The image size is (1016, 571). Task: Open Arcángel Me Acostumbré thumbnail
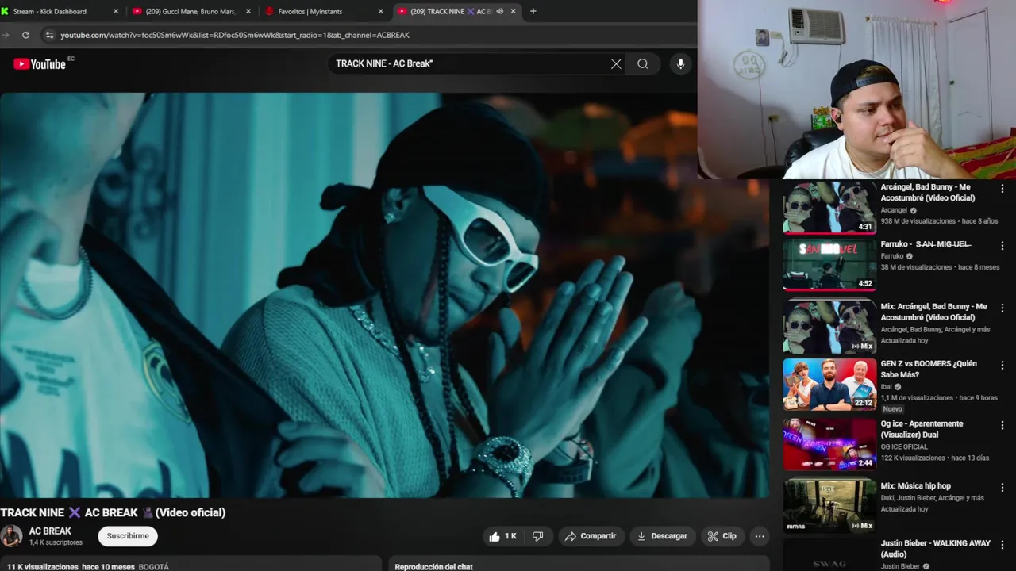point(829,208)
